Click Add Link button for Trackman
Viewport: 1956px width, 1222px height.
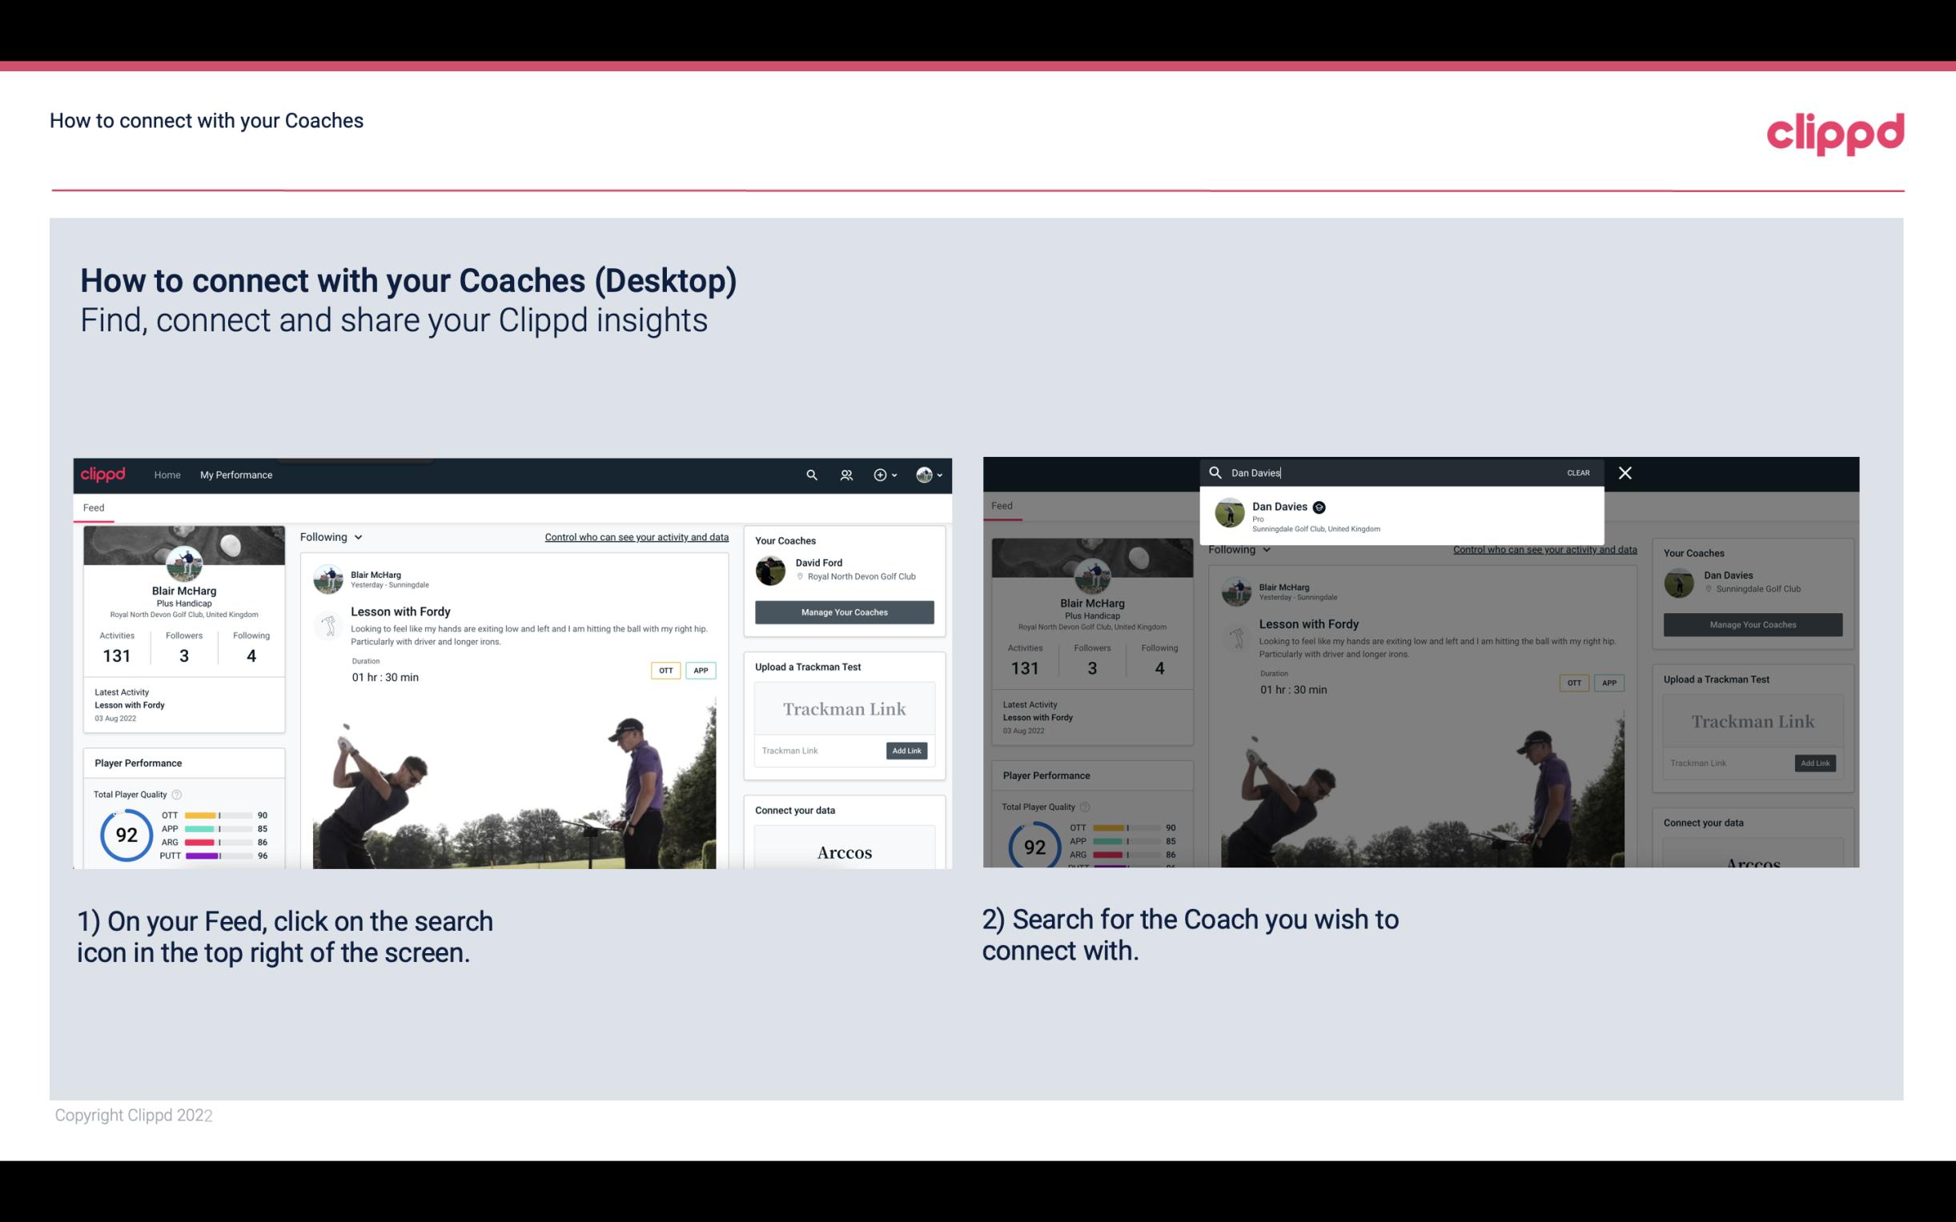click(906, 749)
